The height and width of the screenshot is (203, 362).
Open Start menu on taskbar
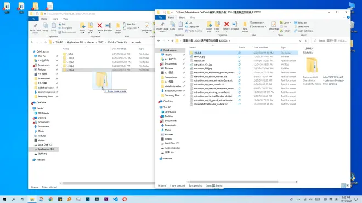coord(4,199)
